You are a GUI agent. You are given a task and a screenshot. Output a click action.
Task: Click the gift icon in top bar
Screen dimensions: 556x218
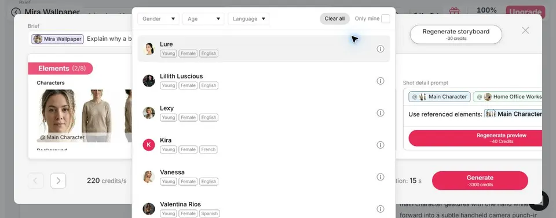pyautogui.click(x=454, y=12)
